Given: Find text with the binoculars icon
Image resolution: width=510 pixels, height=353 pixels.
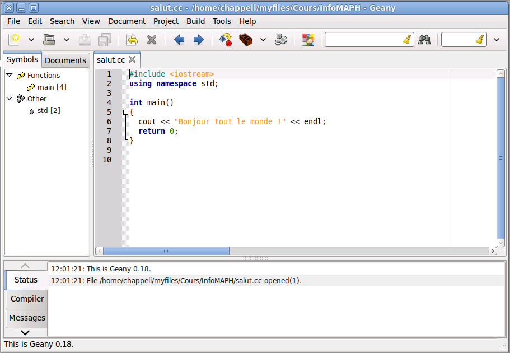Looking at the screenshot, I should [x=424, y=40].
